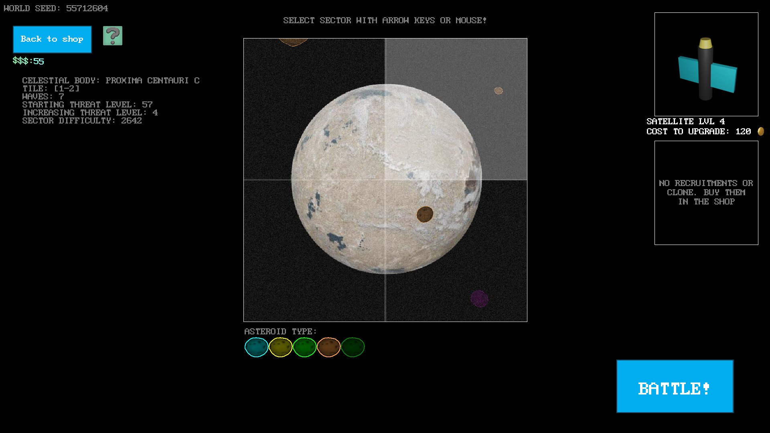
Task: Select the orange asteroid type
Action: click(328, 347)
